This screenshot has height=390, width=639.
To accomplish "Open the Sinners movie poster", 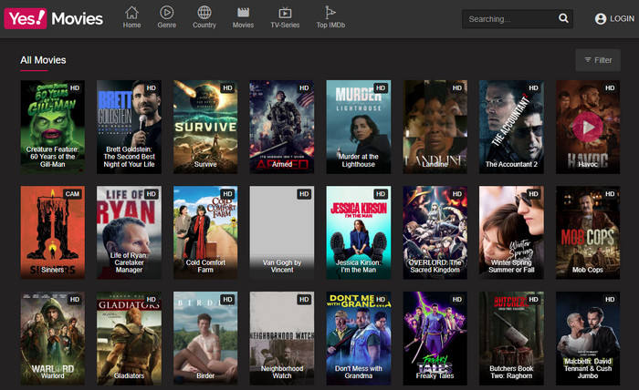I will [x=53, y=232].
